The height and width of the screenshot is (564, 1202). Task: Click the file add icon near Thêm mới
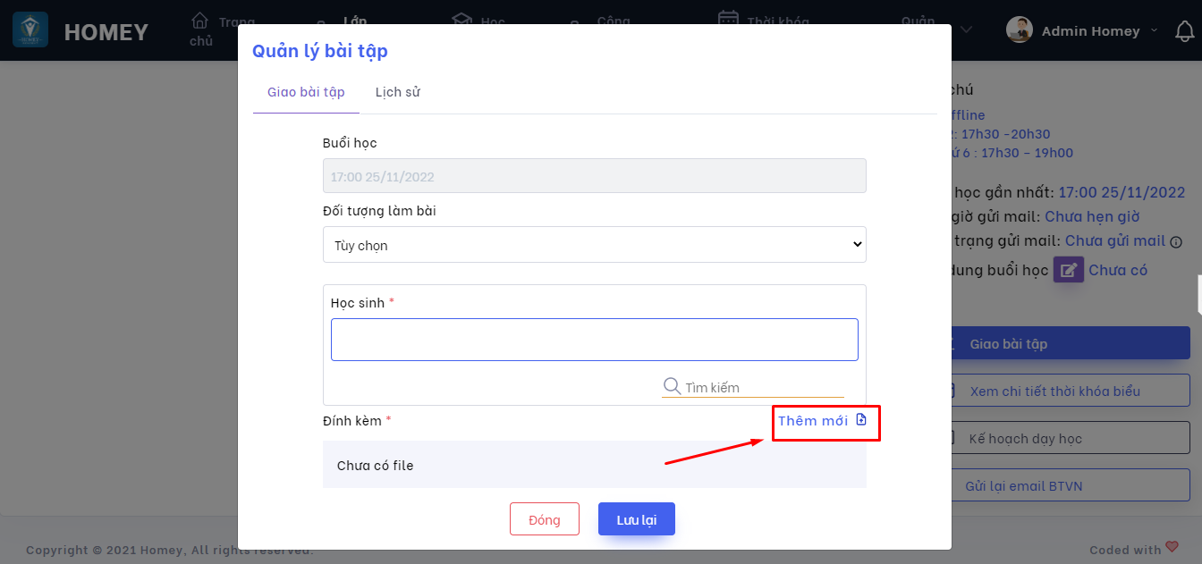tap(861, 420)
